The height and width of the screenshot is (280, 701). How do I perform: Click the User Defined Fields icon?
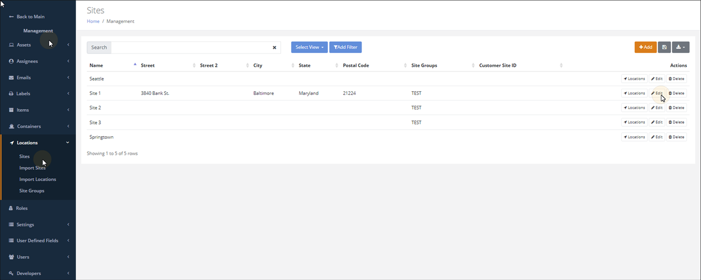coord(12,241)
